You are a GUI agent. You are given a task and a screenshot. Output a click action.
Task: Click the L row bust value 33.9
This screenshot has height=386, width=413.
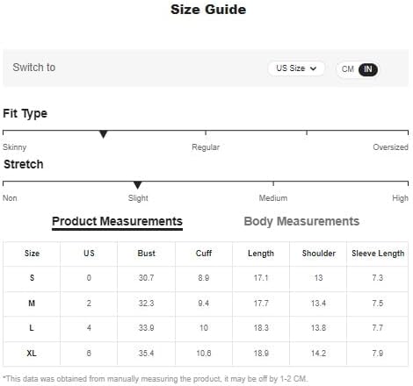coord(146,328)
